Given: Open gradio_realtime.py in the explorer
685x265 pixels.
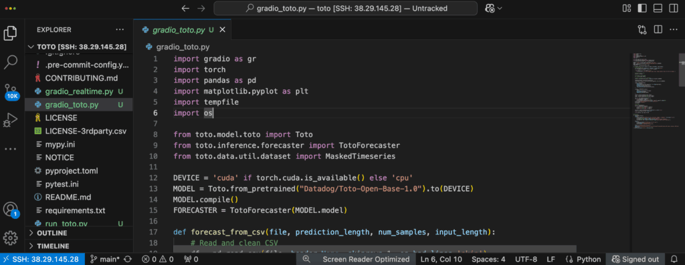Looking at the screenshot, I should (x=79, y=91).
